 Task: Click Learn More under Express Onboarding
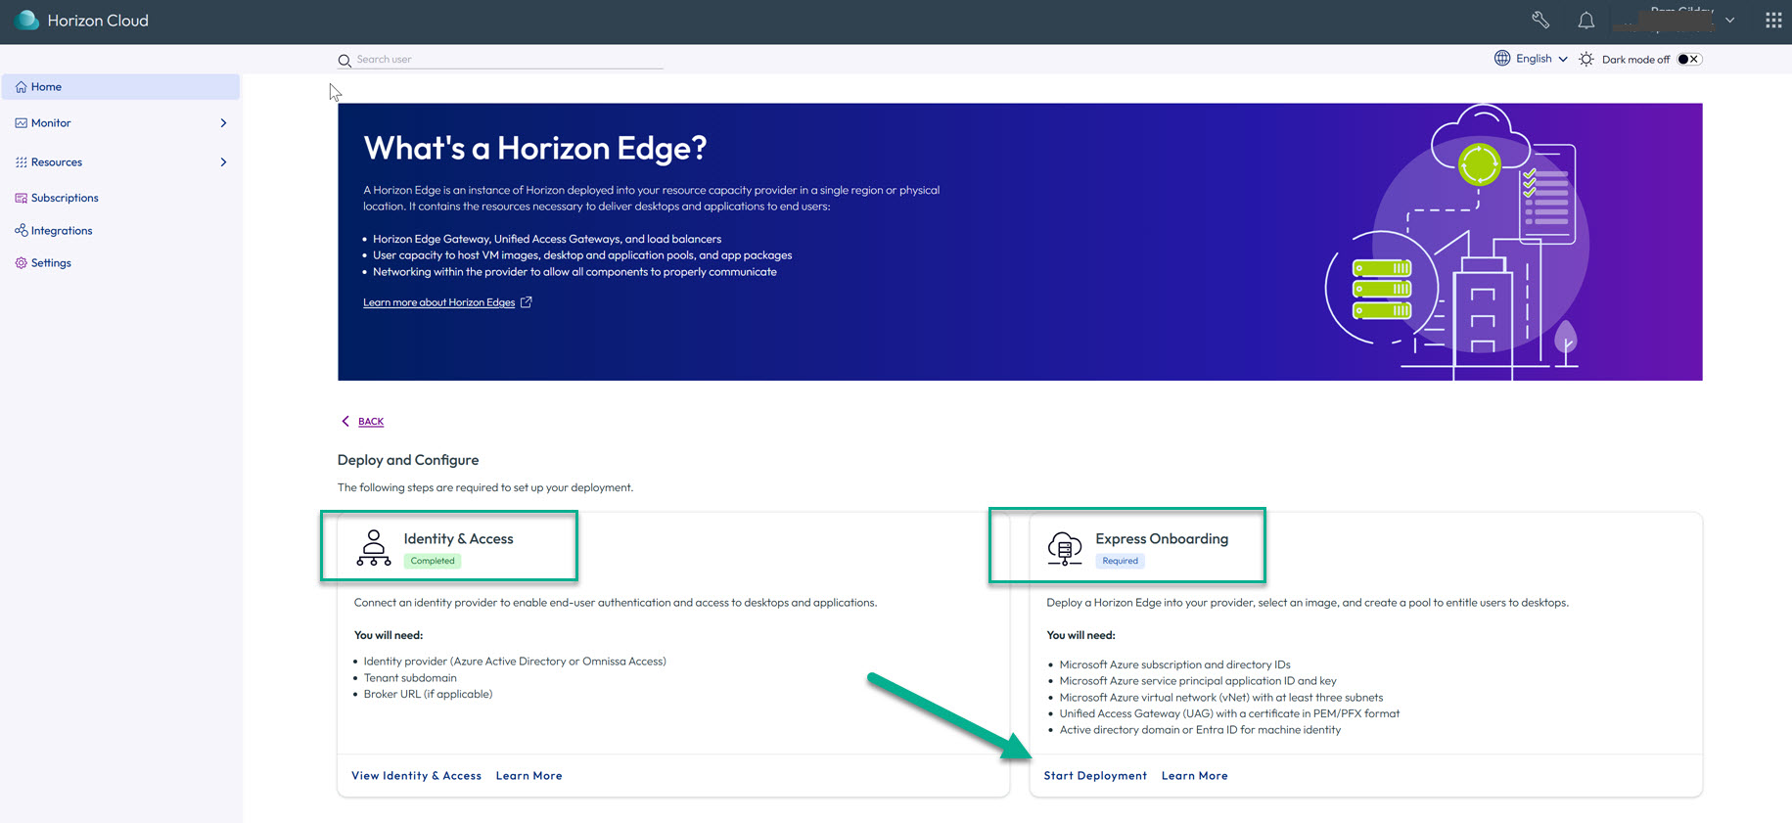tap(1195, 776)
